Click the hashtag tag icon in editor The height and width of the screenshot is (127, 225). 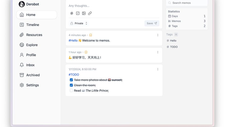click(x=72, y=13)
